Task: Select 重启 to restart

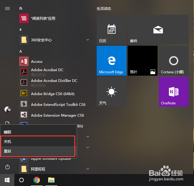Action: click(x=39, y=151)
